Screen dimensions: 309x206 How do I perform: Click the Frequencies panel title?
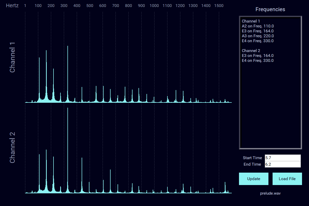click(270, 9)
